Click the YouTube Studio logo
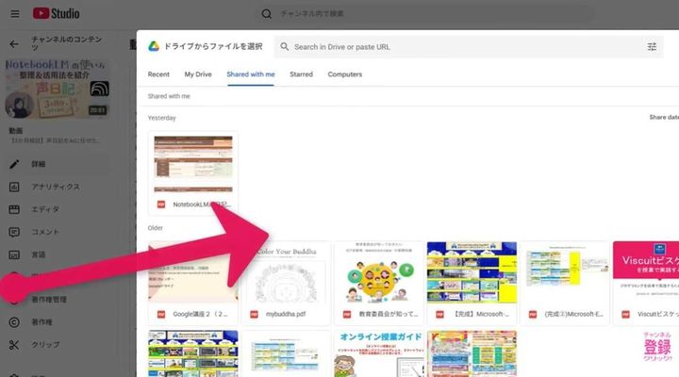Image resolution: width=679 pixels, height=377 pixels. click(57, 13)
